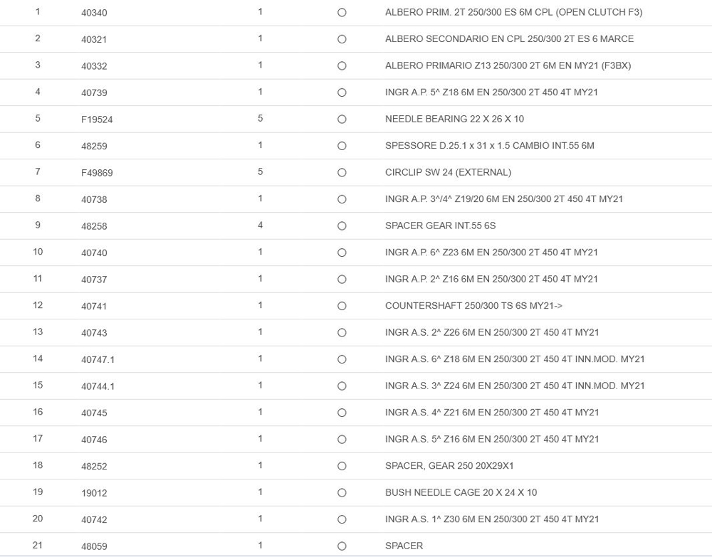Select INGR A.S. 1^ Z30 description text
This screenshot has width=712, height=557.
coord(491,519)
